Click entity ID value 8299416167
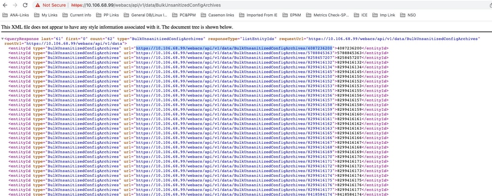Screen dimensions: 492x196 (x=349, y=142)
